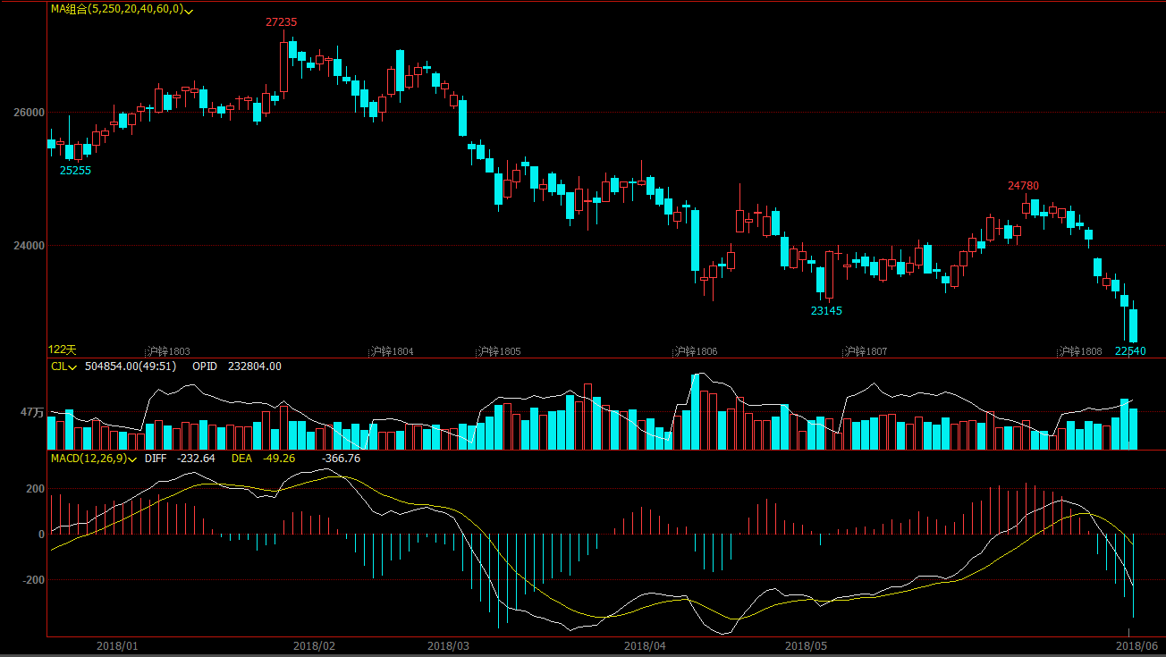Click the 24000 price axis value
The width and height of the screenshot is (1166, 657).
[29, 245]
